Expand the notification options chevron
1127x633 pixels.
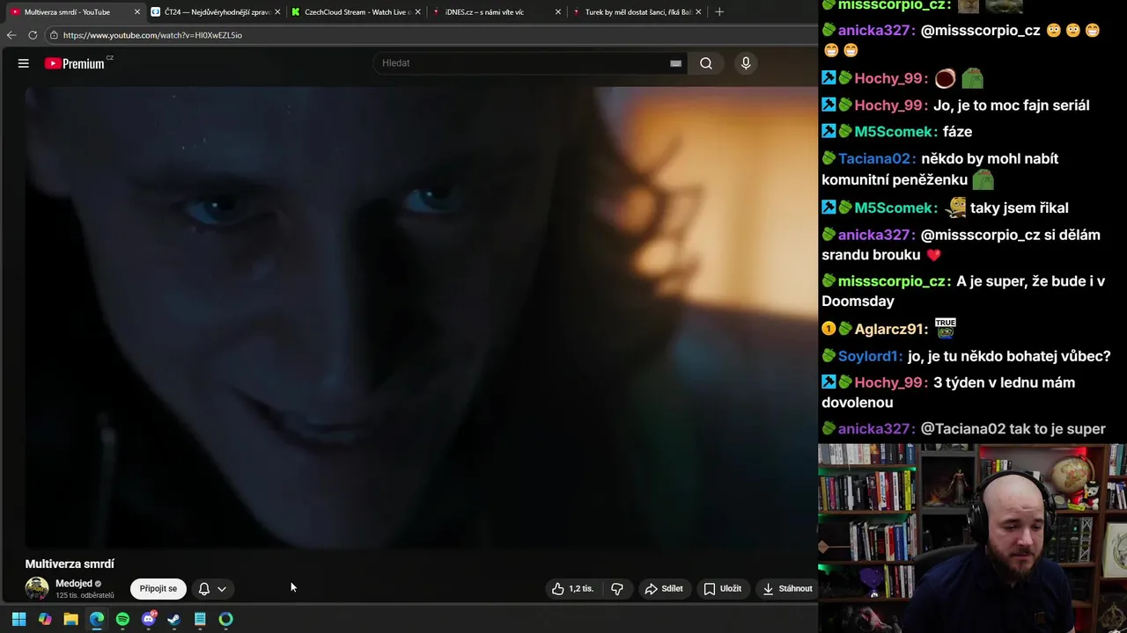point(222,589)
